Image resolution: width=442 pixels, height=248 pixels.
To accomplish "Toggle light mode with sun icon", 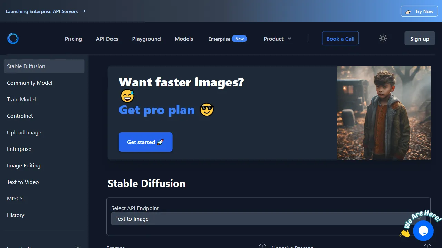I will pyautogui.click(x=383, y=39).
